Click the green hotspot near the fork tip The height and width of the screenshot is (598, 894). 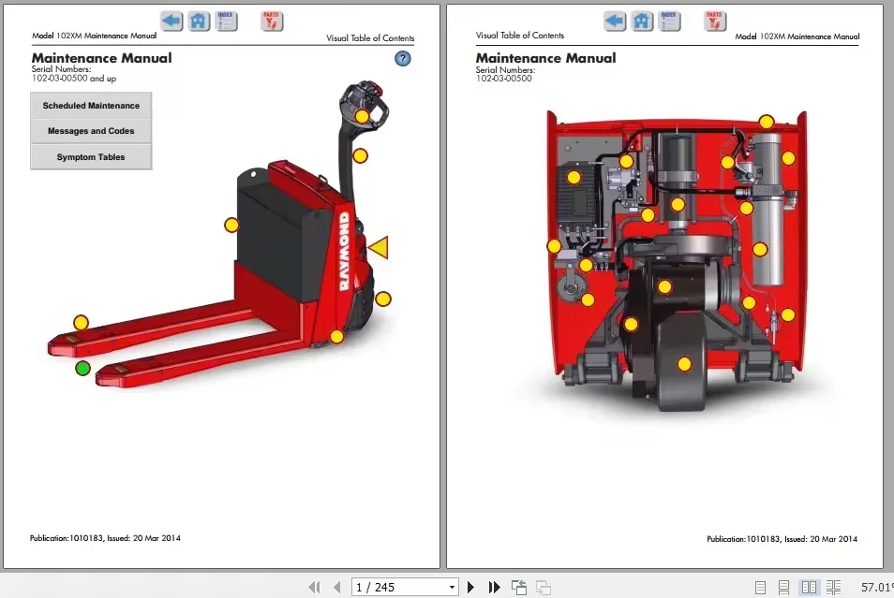(x=83, y=368)
